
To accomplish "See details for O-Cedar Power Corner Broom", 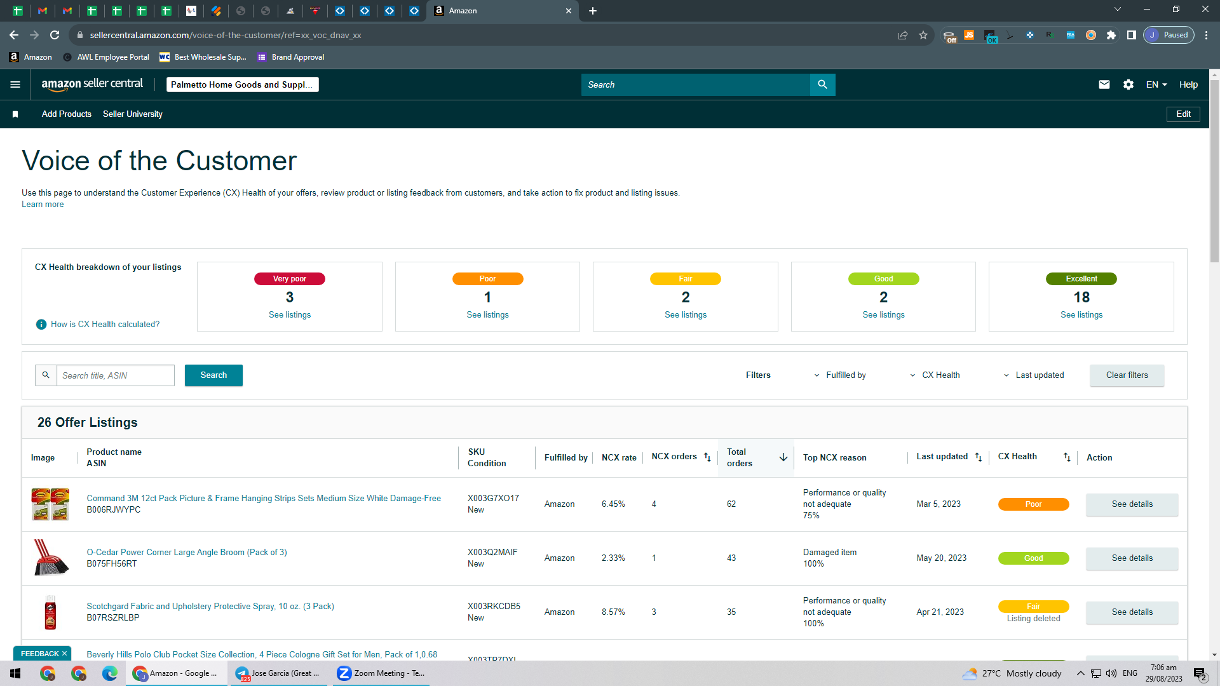I will pyautogui.click(x=1132, y=558).
